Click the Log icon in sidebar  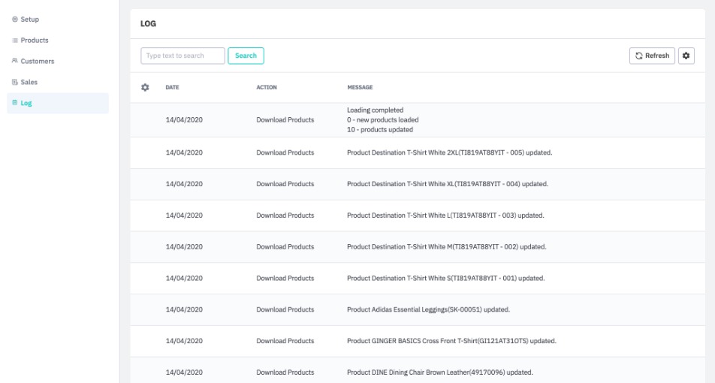[12, 103]
